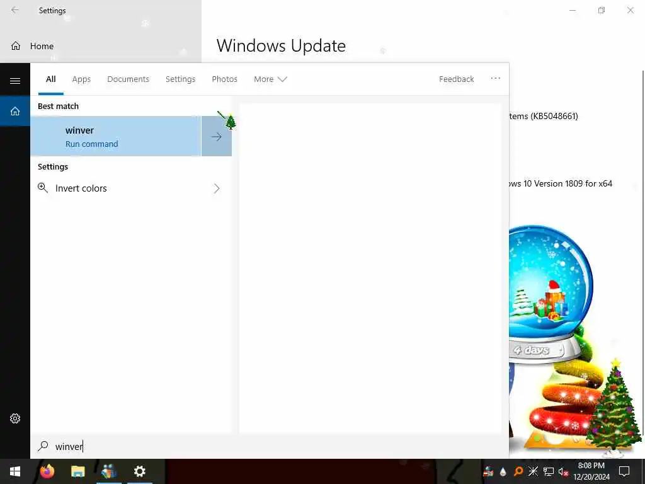Click the Windows Update heading
This screenshot has width=645, height=484.
[x=281, y=45]
